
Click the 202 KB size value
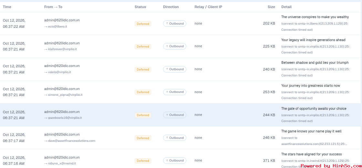click(x=269, y=23)
